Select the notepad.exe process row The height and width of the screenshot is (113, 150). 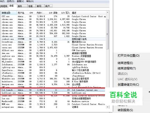[53, 107]
